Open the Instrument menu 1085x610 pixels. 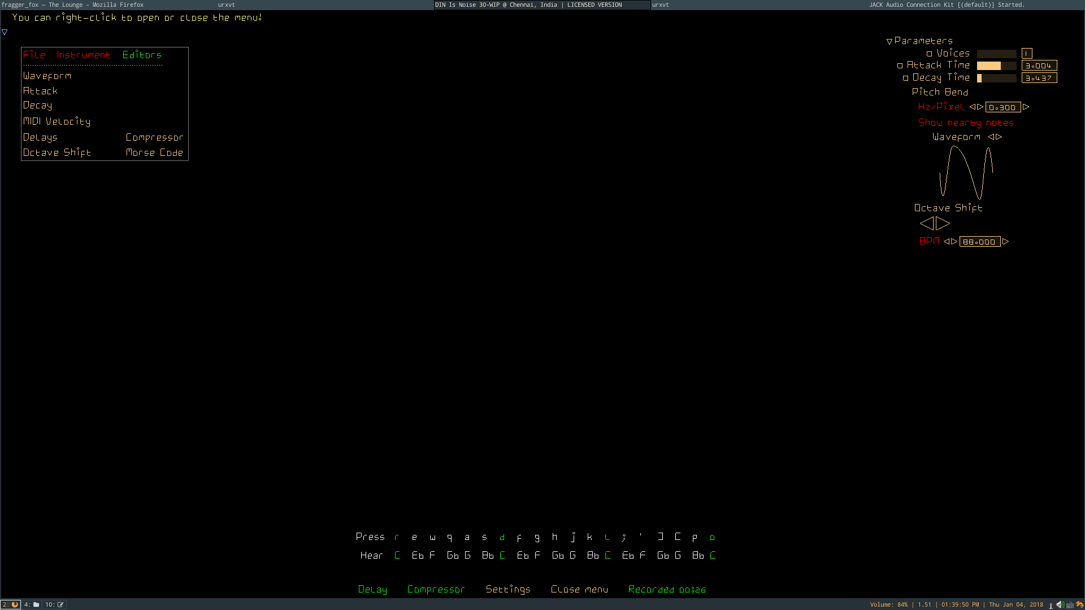point(83,55)
